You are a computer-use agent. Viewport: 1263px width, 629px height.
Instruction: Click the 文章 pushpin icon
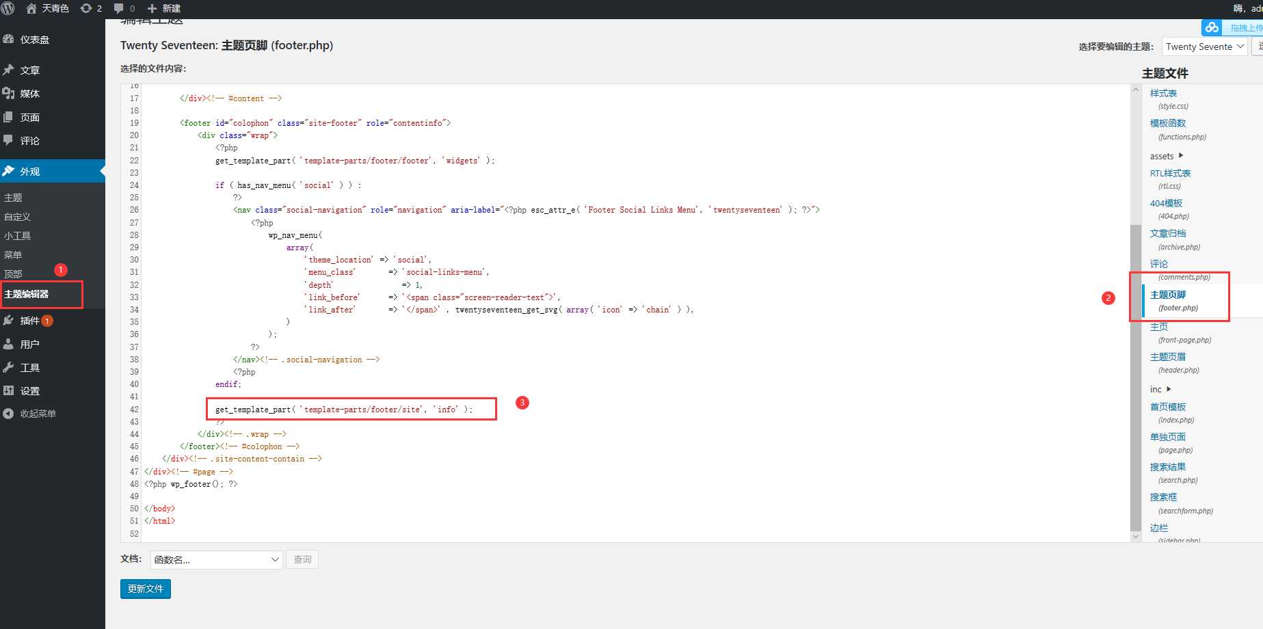pos(8,70)
